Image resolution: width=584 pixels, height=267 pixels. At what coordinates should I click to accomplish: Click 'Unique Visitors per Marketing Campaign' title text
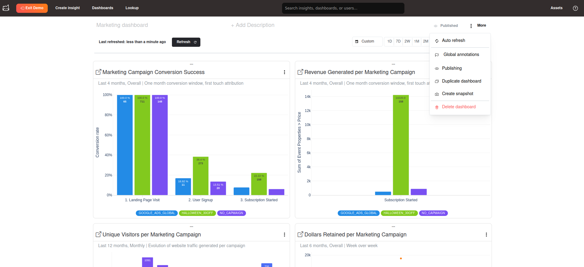[152, 235]
